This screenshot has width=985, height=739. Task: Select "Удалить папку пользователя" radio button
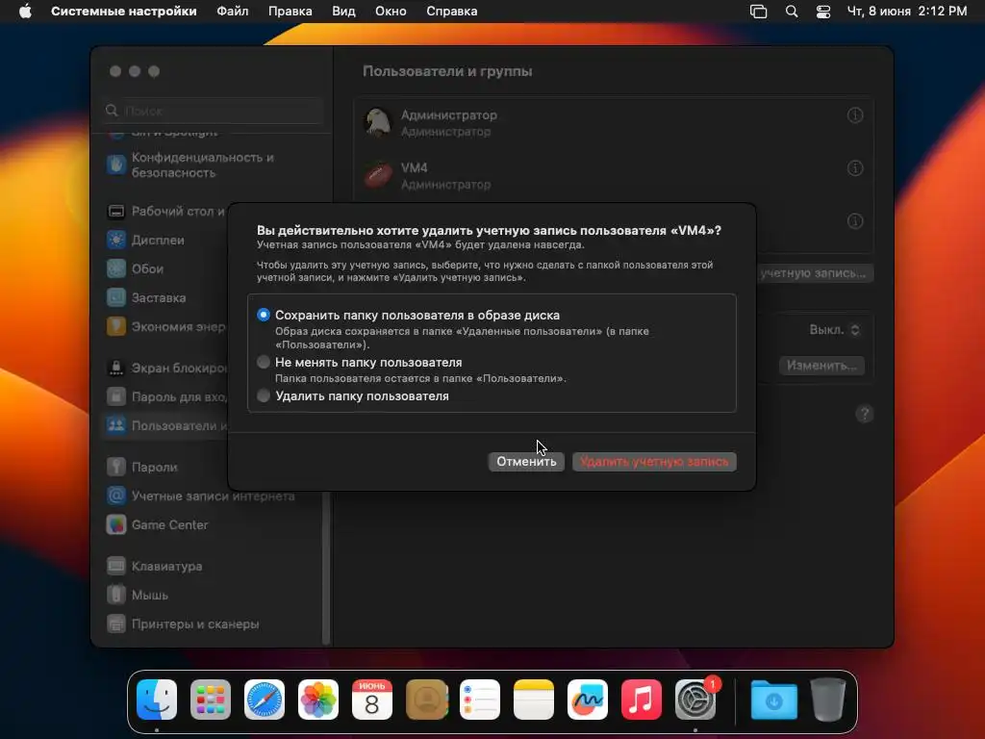pyautogui.click(x=264, y=395)
